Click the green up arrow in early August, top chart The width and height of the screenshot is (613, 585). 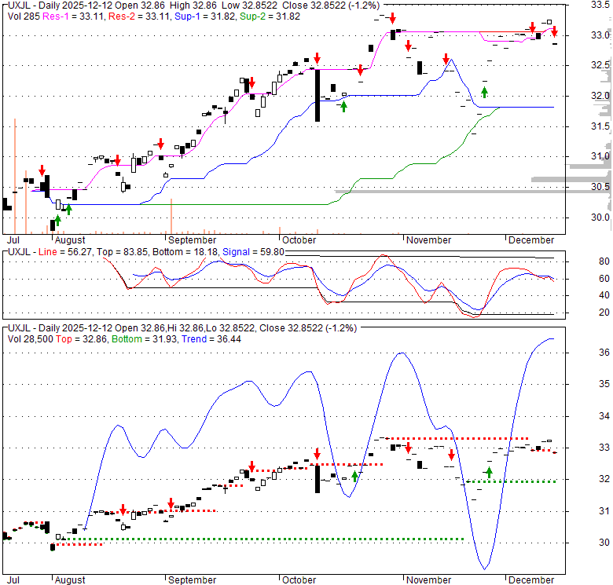point(68,209)
